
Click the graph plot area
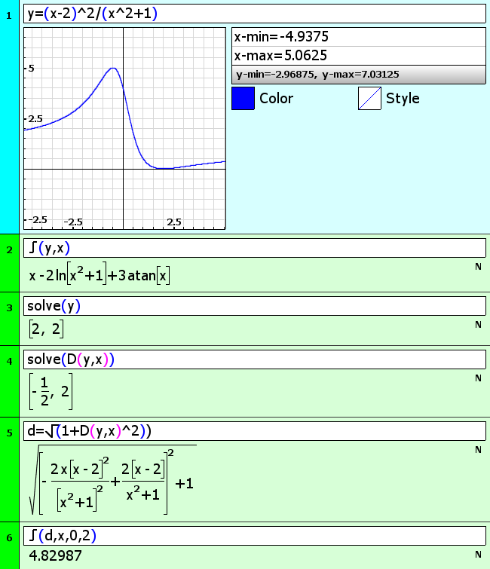pos(124,129)
